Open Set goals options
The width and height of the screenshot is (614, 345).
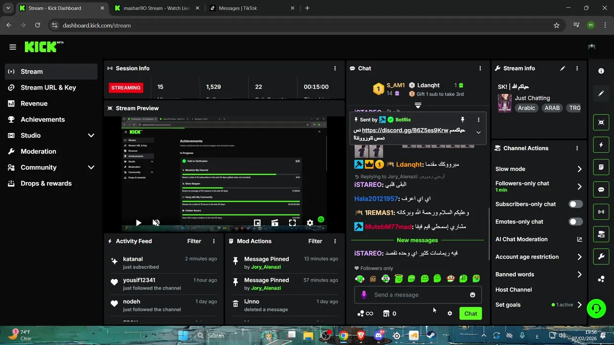[x=539, y=305]
